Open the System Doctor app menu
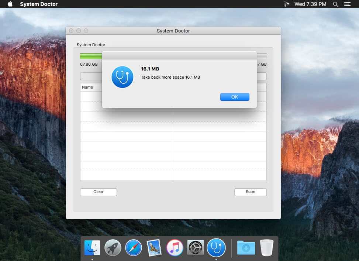The height and width of the screenshot is (261, 359). coord(39,4)
